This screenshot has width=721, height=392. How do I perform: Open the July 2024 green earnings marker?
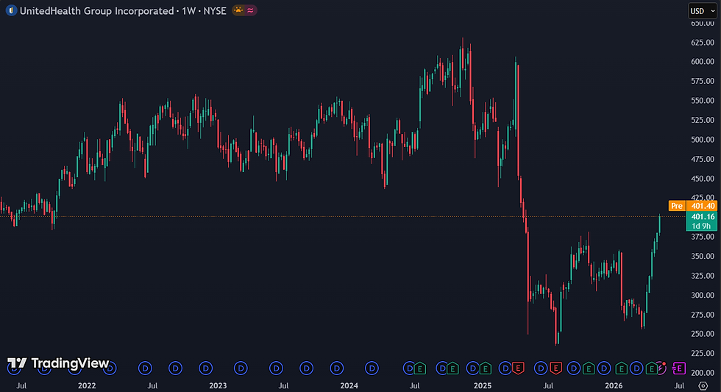coord(420,368)
